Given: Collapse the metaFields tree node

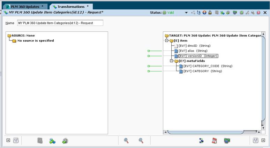Looking at the screenshot, I should 172,61.
